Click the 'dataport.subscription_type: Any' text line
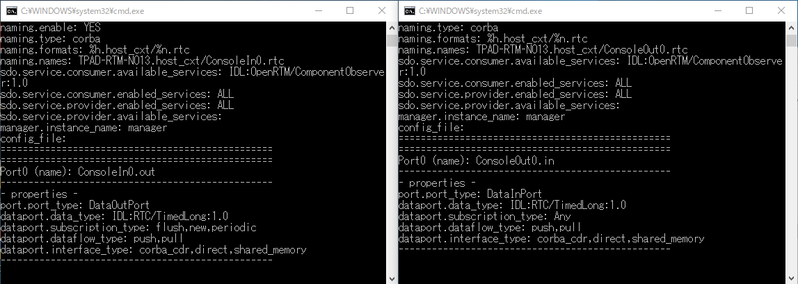The height and width of the screenshot is (284, 798). 477,217
